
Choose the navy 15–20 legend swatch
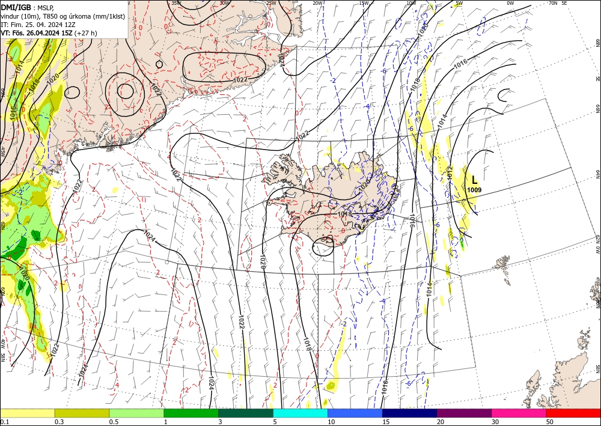tap(410, 413)
